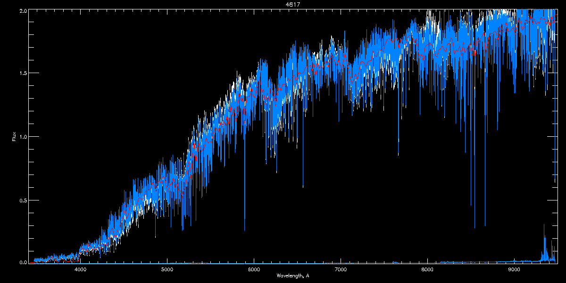The width and height of the screenshot is (566, 283).
Task: Pick the deepest absorption line near 8540
Action: 474,227
